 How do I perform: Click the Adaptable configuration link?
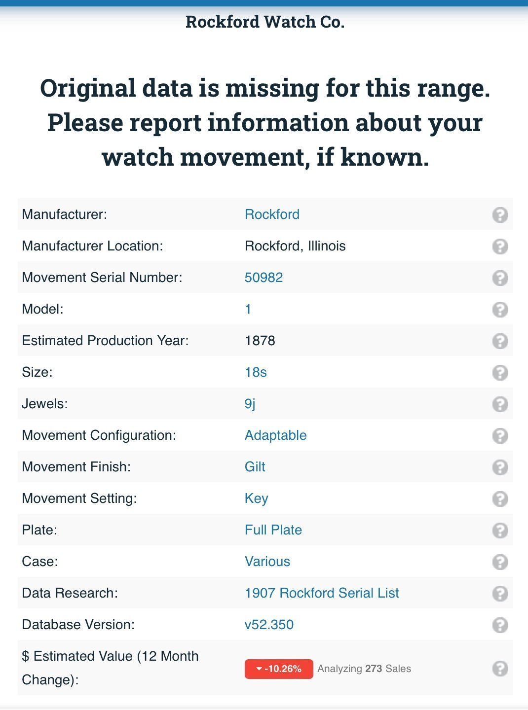[x=275, y=435]
